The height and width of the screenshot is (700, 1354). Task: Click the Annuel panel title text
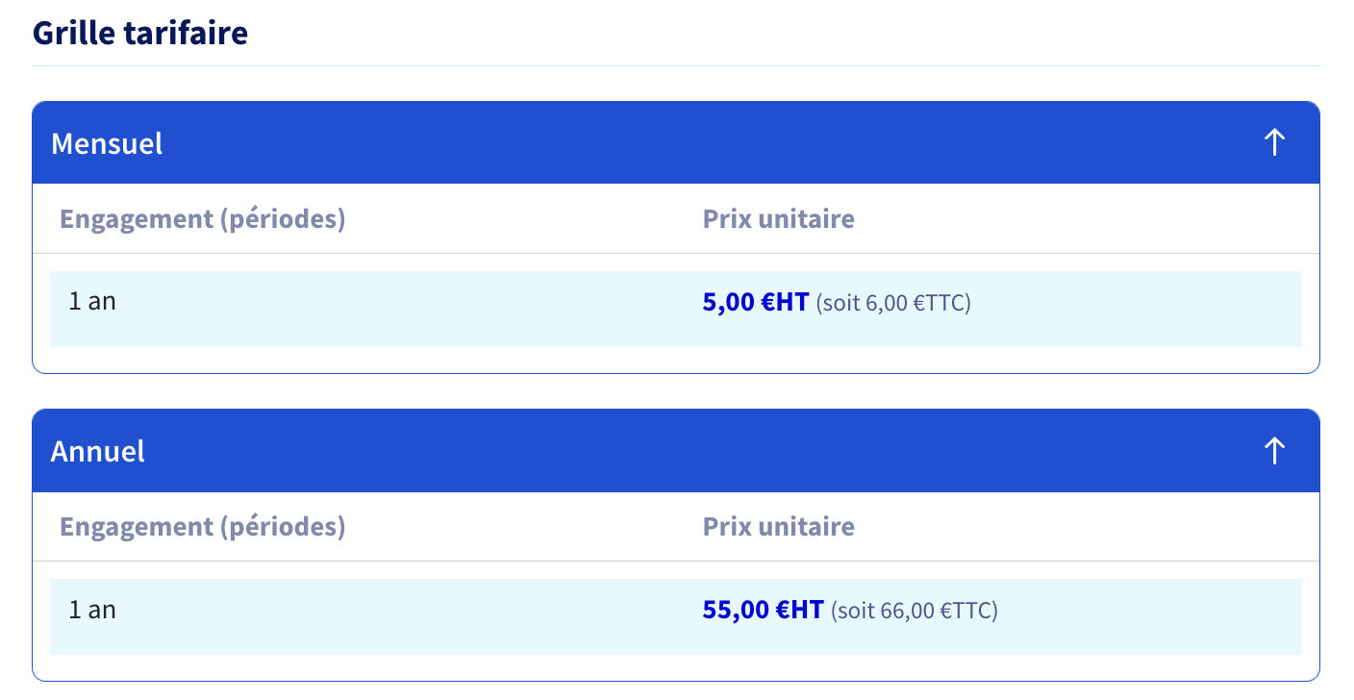click(98, 451)
